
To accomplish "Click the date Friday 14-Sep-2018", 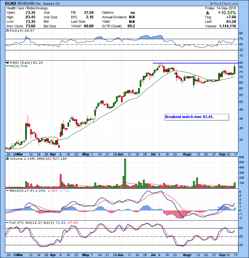I will 220,8.
